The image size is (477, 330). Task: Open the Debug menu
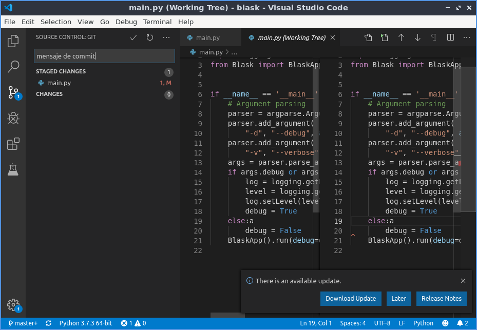click(126, 22)
